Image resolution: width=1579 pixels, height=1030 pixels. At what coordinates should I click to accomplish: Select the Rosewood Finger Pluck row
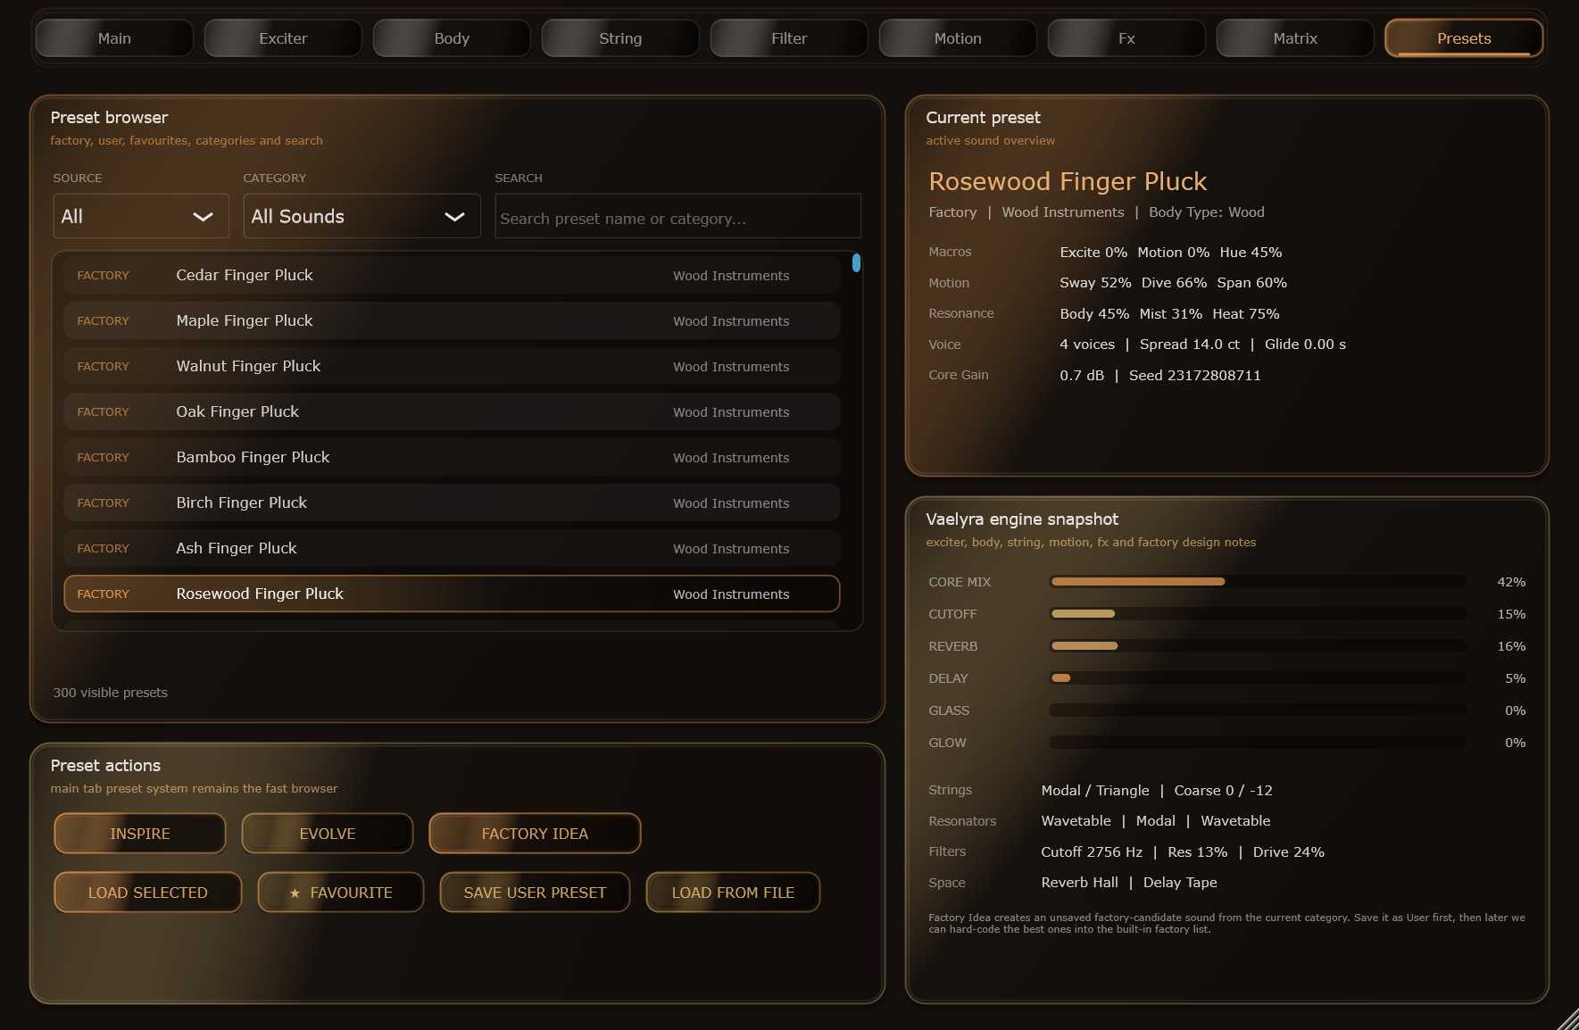click(452, 594)
